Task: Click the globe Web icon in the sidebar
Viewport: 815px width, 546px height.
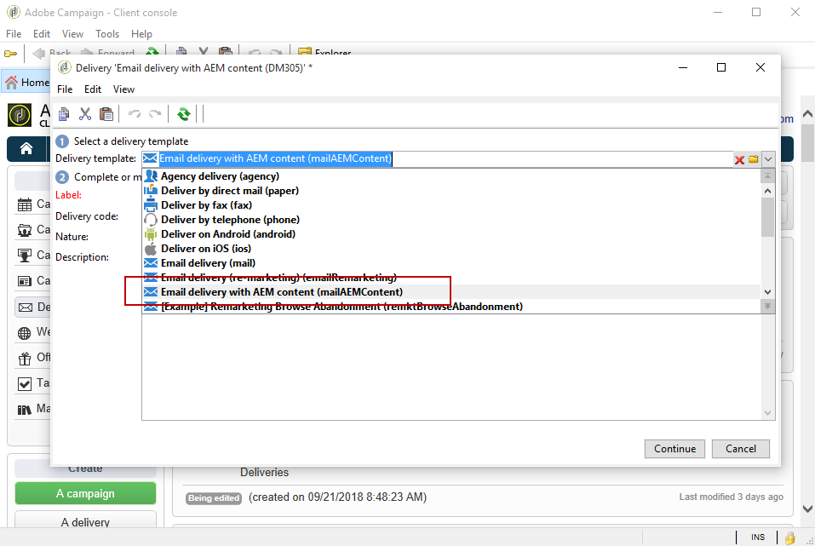Action: pos(25,333)
